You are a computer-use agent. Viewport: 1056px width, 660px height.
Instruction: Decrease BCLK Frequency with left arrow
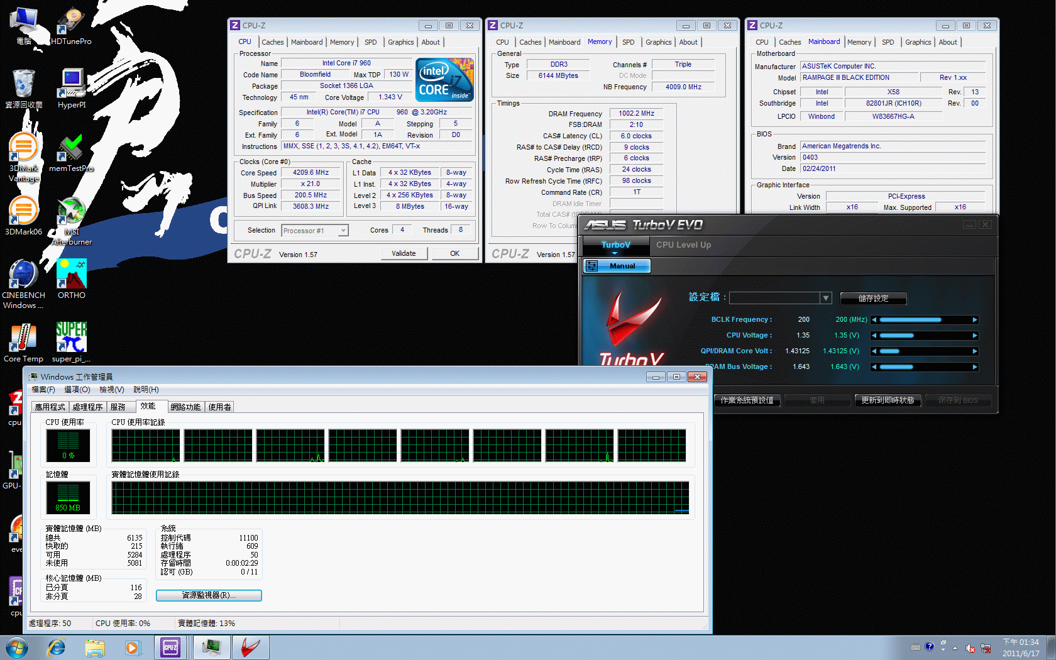point(874,320)
